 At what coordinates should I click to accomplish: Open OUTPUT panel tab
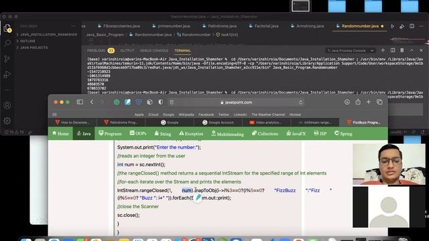pyautogui.click(x=127, y=51)
